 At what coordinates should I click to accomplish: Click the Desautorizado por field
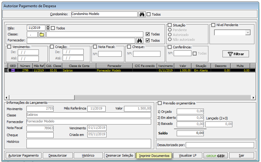(220, 145)
